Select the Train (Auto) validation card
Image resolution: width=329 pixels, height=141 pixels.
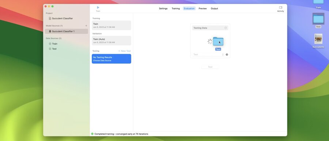click(111, 40)
